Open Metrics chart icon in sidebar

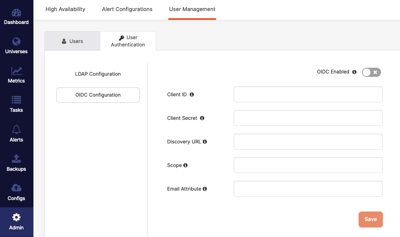(16, 71)
